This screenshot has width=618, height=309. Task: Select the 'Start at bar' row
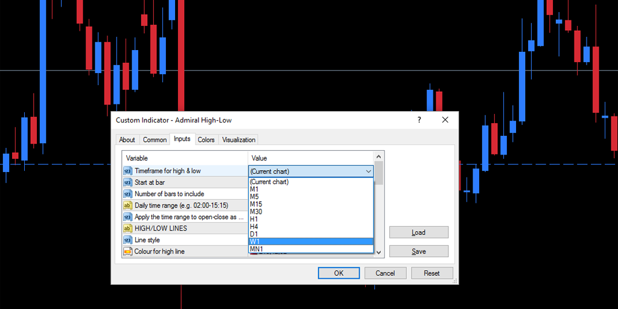[x=185, y=182]
